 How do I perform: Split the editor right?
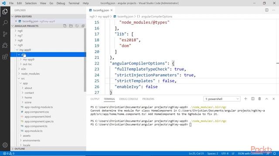pyautogui.click(x=266, y=10)
